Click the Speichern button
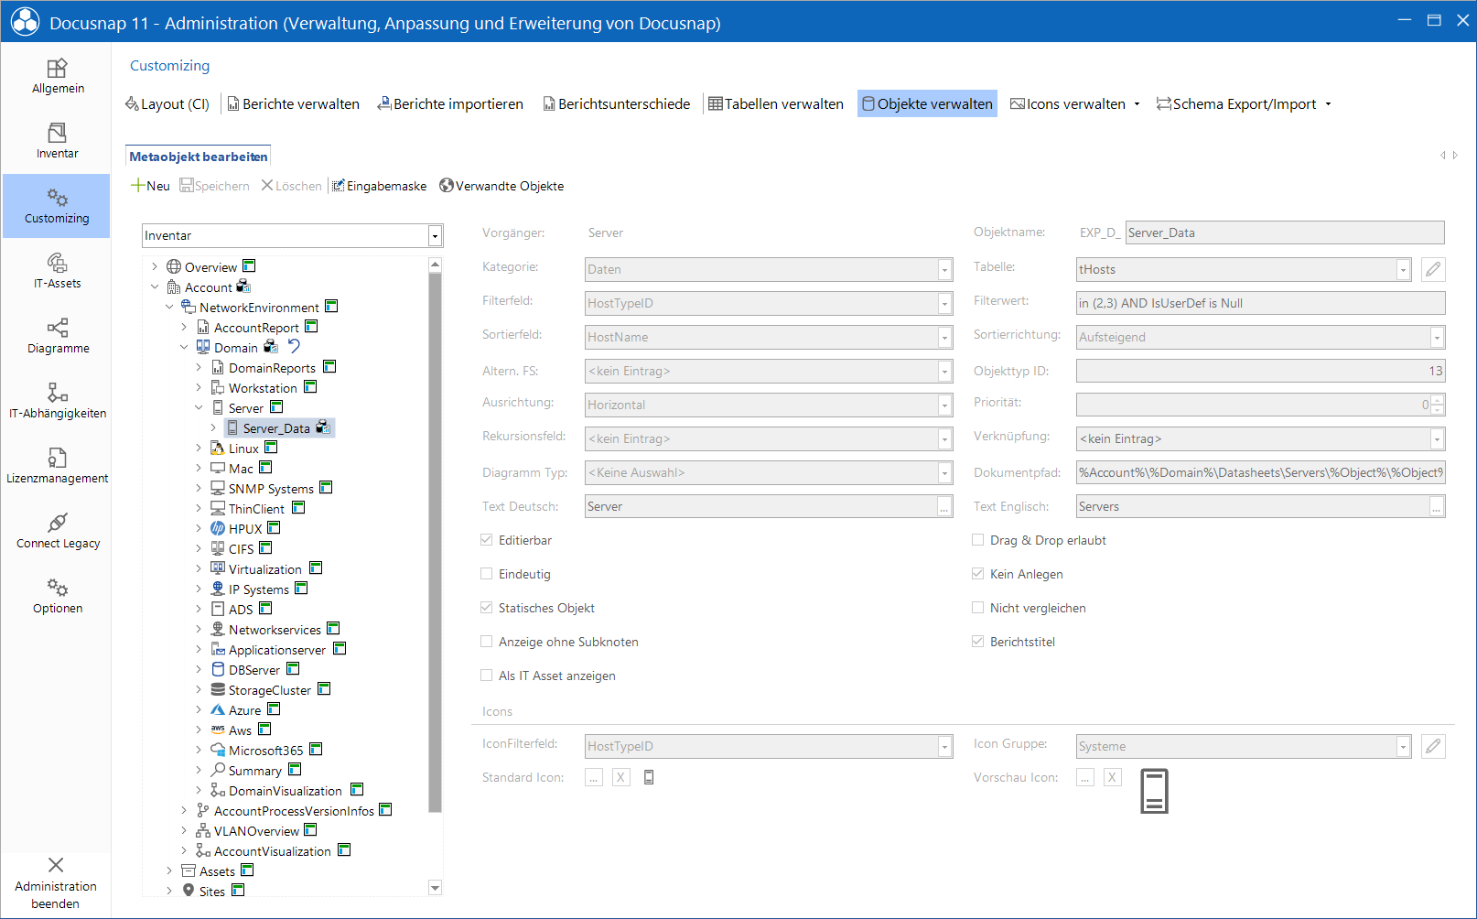1477x919 pixels. point(214,186)
